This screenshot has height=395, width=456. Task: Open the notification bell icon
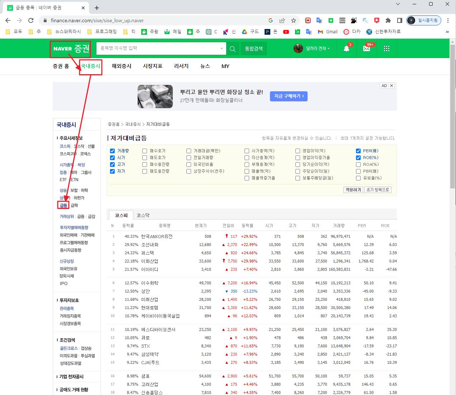click(x=347, y=48)
